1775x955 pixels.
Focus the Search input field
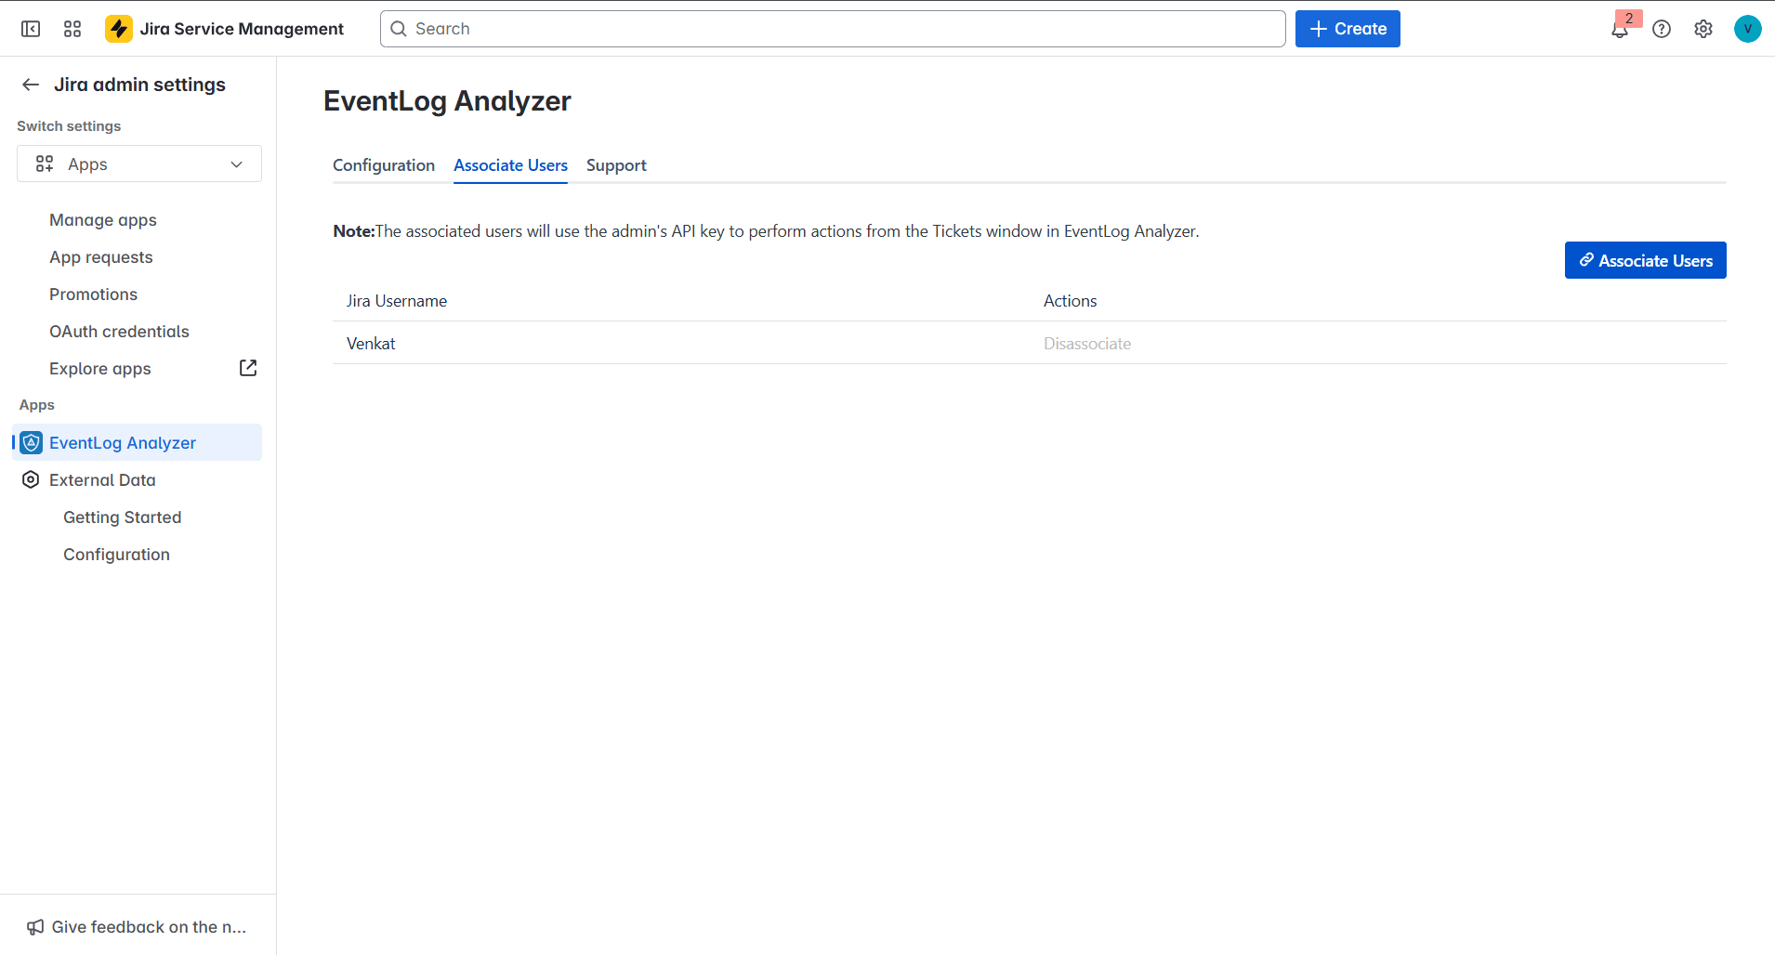[x=833, y=29]
